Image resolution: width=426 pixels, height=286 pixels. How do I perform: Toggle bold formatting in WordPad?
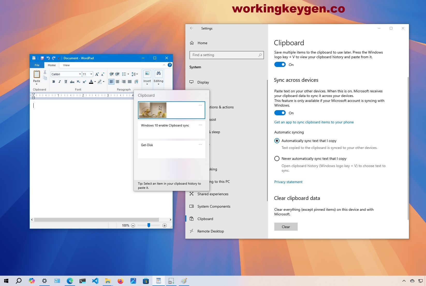pos(54,82)
